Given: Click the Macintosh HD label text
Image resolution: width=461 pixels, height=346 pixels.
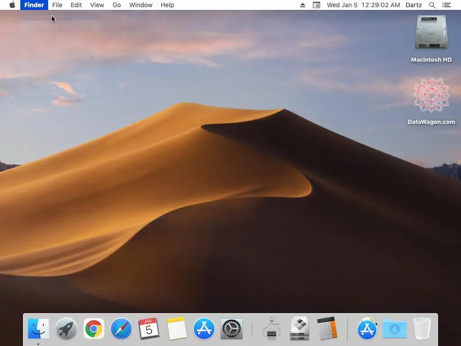Looking at the screenshot, I should tap(431, 60).
